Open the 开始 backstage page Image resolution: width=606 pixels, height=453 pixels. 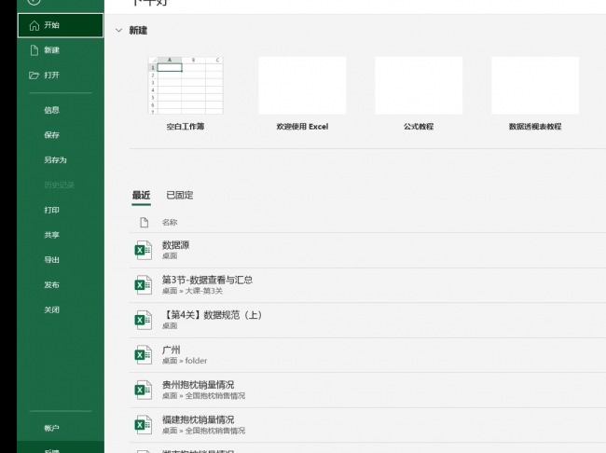click(x=61, y=25)
